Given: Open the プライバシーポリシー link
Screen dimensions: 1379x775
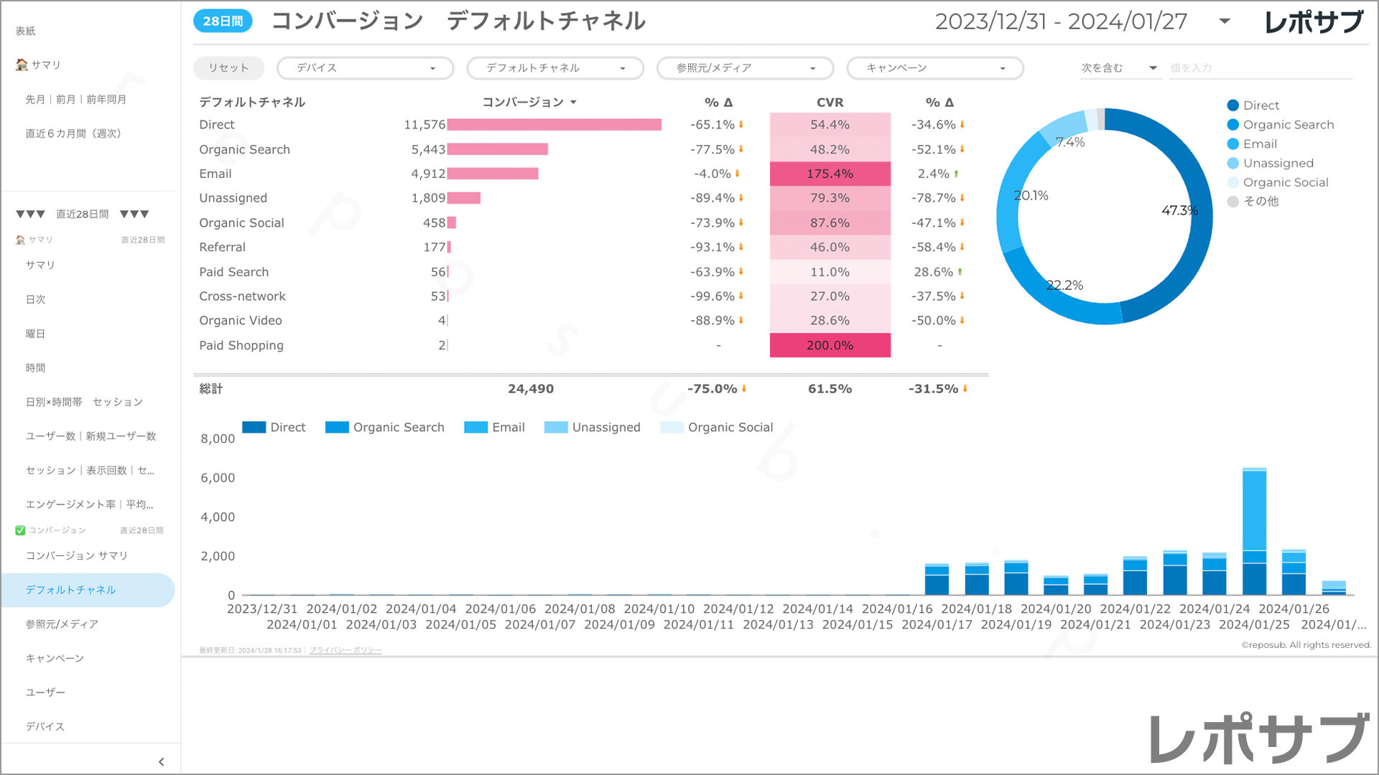Looking at the screenshot, I should 345,651.
